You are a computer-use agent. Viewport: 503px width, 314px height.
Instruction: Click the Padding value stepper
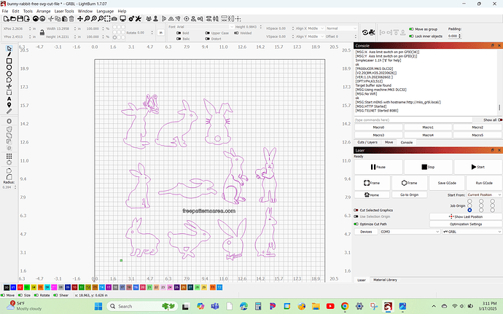(x=460, y=36)
